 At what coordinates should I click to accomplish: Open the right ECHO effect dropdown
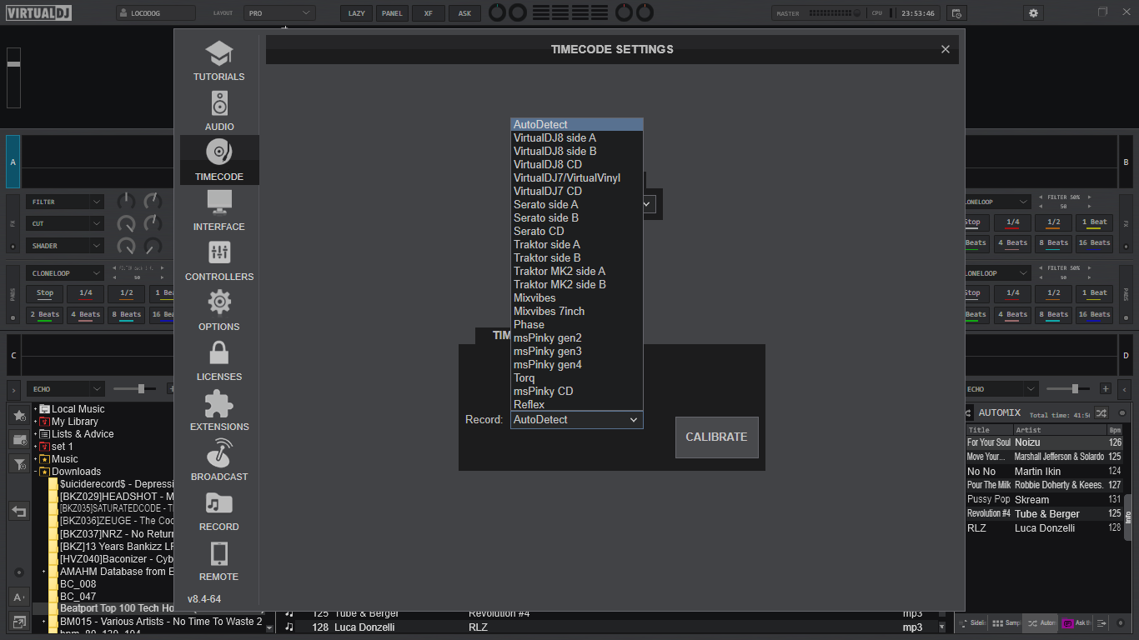(1000, 389)
